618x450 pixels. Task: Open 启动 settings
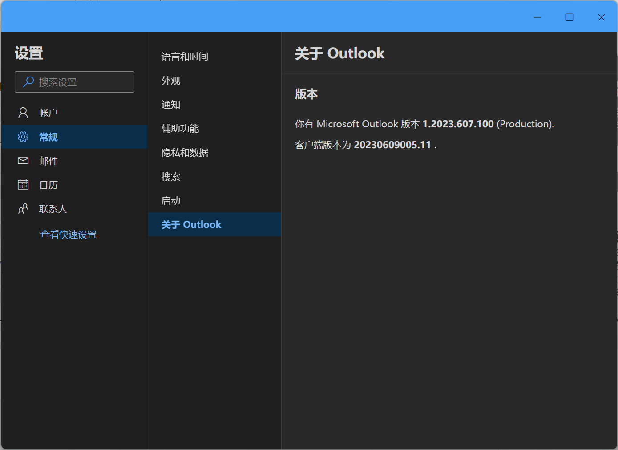(x=214, y=201)
